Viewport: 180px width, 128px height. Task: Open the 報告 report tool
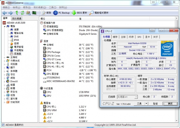[46, 13]
